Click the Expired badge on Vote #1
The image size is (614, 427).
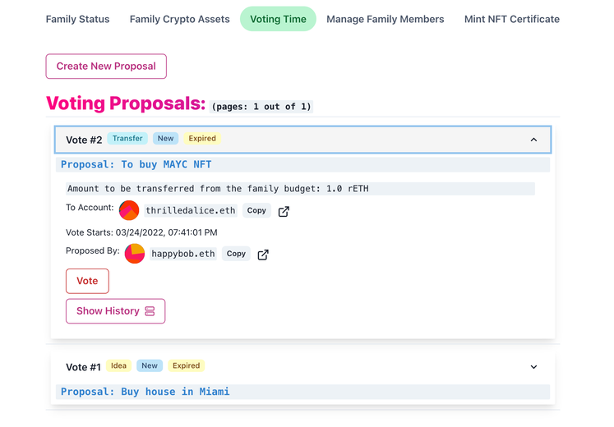coord(187,365)
